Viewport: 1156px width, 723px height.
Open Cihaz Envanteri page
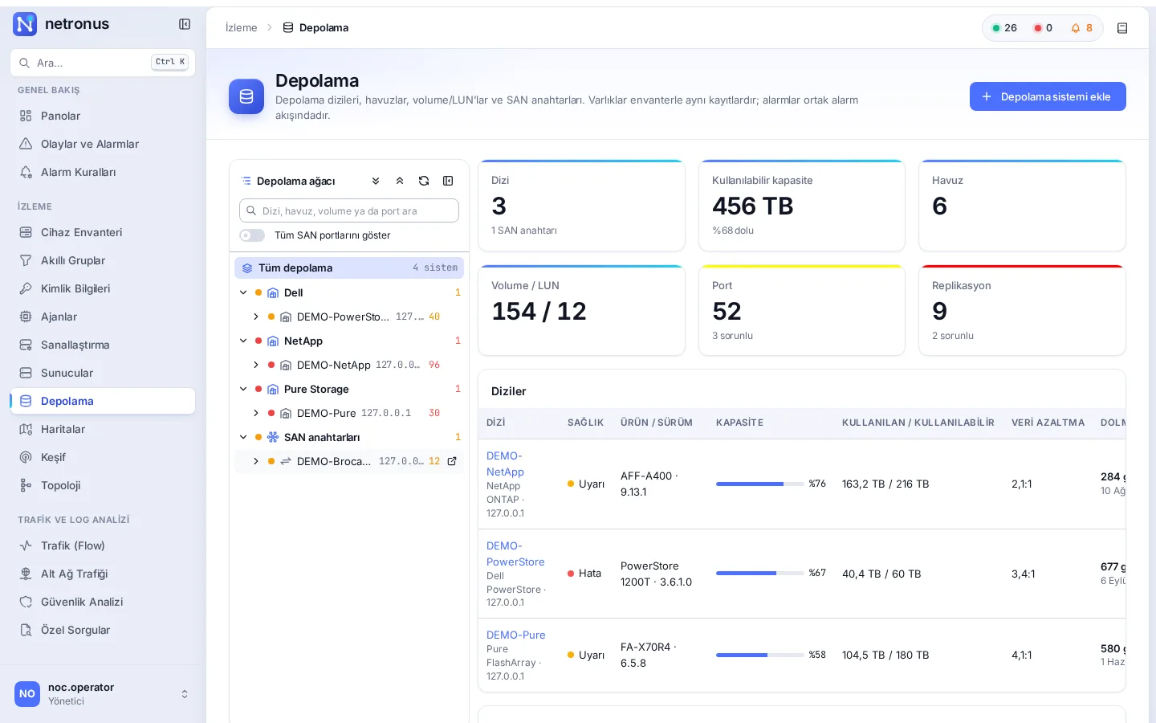pos(103,232)
